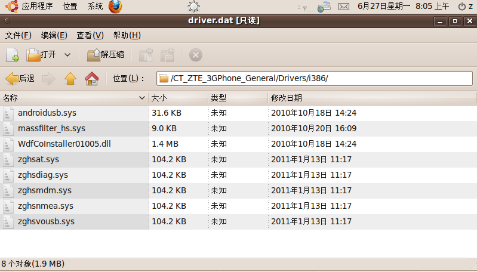Select the massfilter_hs.sys file

click(51, 129)
